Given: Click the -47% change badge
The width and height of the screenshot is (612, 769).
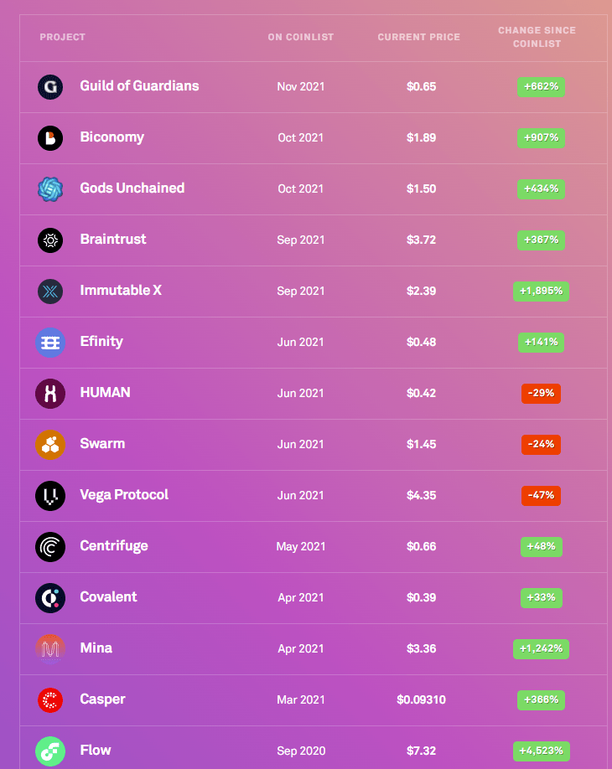Looking at the screenshot, I should (x=541, y=495).
